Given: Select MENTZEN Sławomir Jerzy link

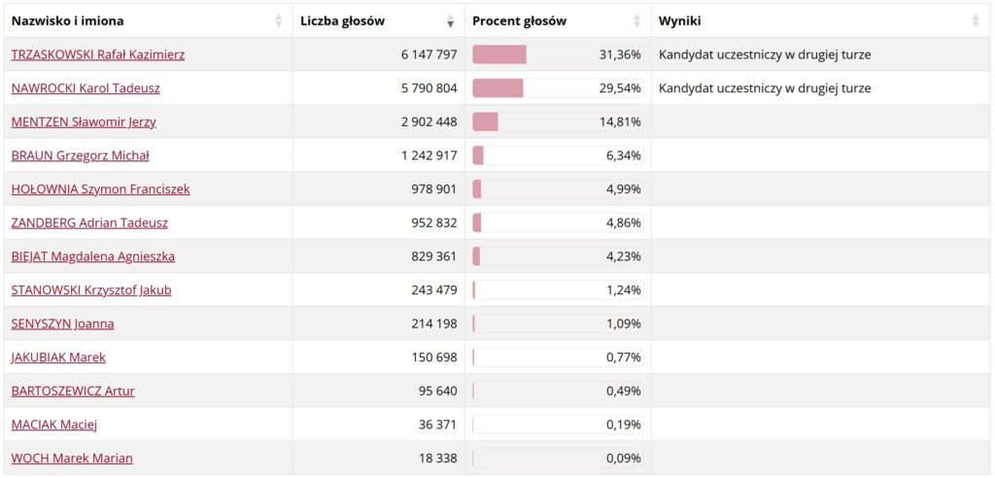Looking at the screenshot, I should [84, 121].
